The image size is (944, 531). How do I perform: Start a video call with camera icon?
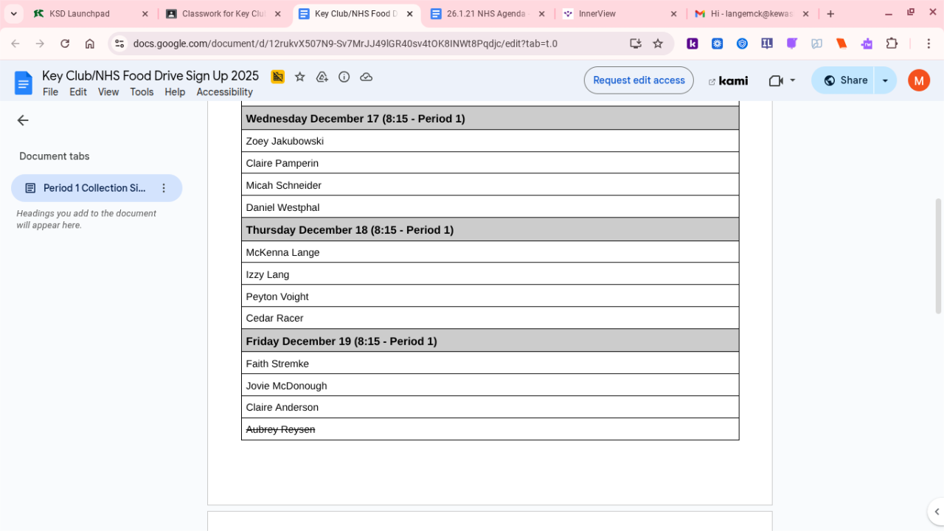pyautogui.click(x=775, y=80)
